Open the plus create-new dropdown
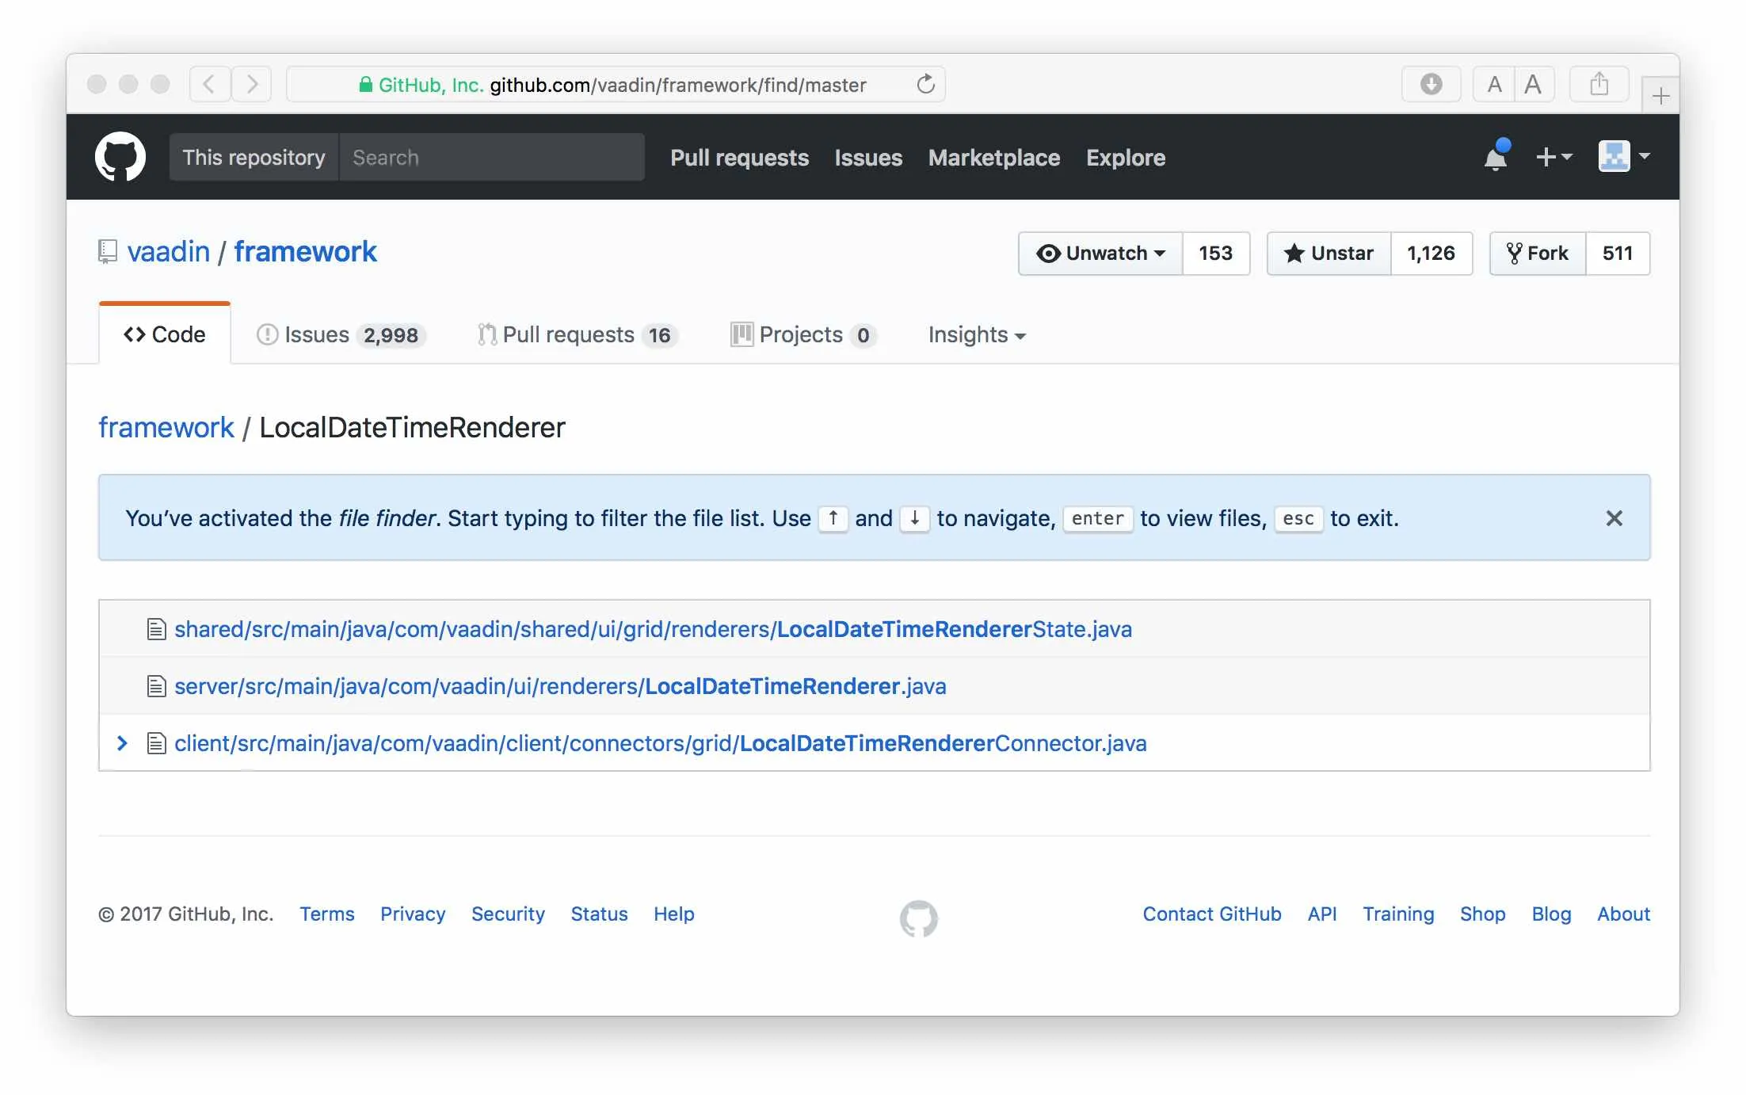The image size is (1746, 1095). (1553, 157)
